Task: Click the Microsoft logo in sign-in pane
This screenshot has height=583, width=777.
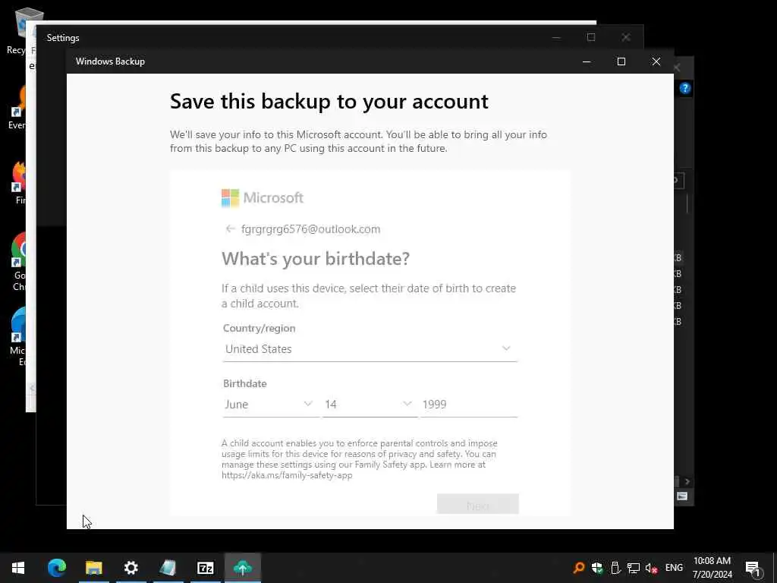Action: (262, 198)
